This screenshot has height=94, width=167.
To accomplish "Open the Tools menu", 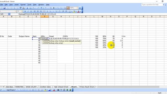I will 29,5.
